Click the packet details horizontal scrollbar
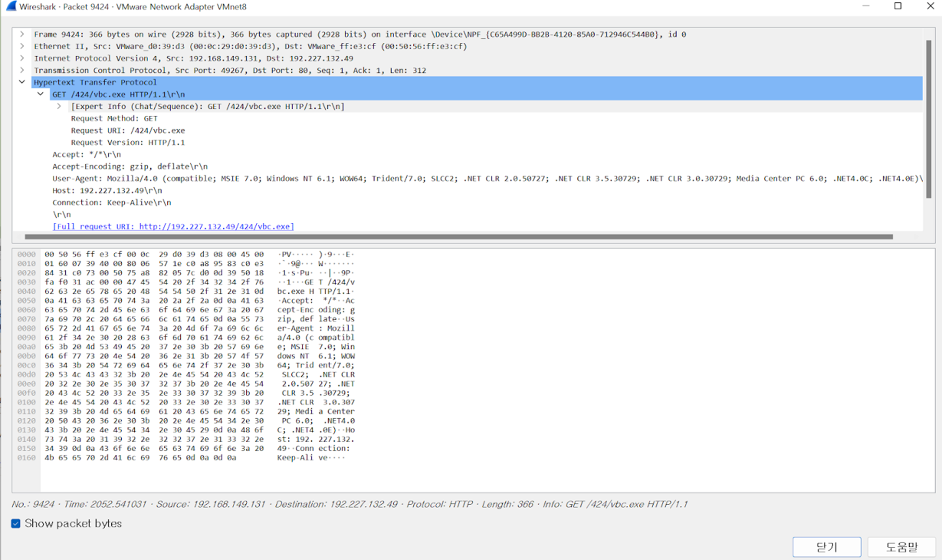This screenshot has height=560, width=942. (458, 237)
